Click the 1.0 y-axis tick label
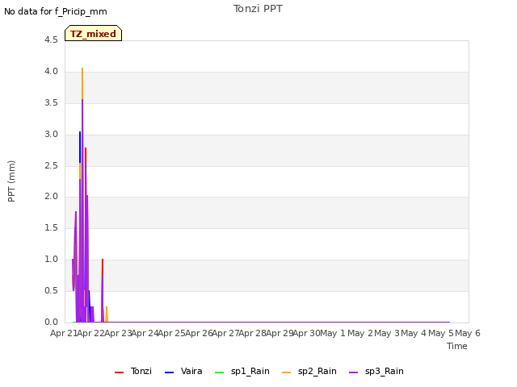 pos(51,260)
